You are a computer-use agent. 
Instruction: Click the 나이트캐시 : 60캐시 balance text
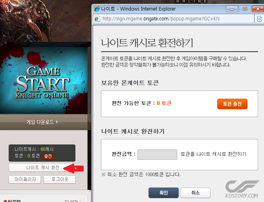point(34,149)
